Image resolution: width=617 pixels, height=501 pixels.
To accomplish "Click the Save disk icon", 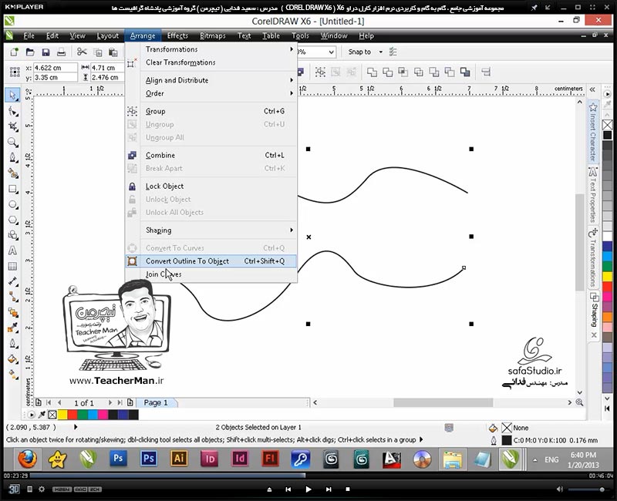I will 46,52.
